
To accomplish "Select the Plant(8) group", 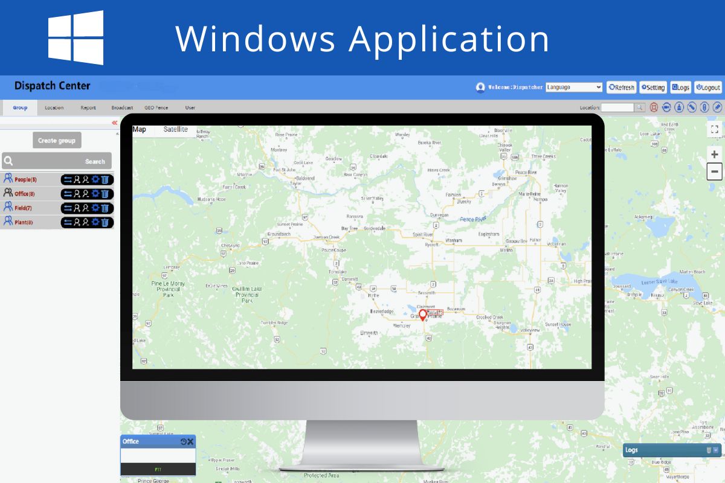I will click(x=24, y=223).
